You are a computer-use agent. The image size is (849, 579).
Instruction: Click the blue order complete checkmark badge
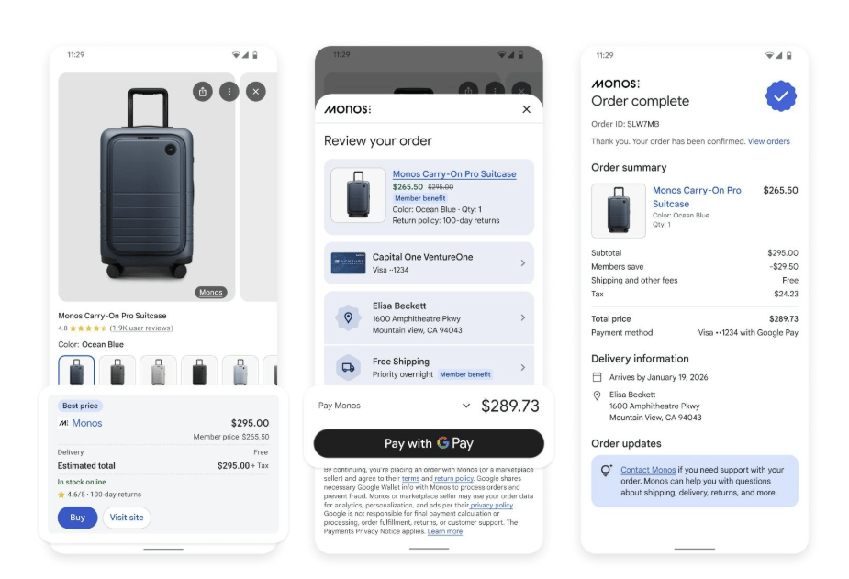click(781, 95)
